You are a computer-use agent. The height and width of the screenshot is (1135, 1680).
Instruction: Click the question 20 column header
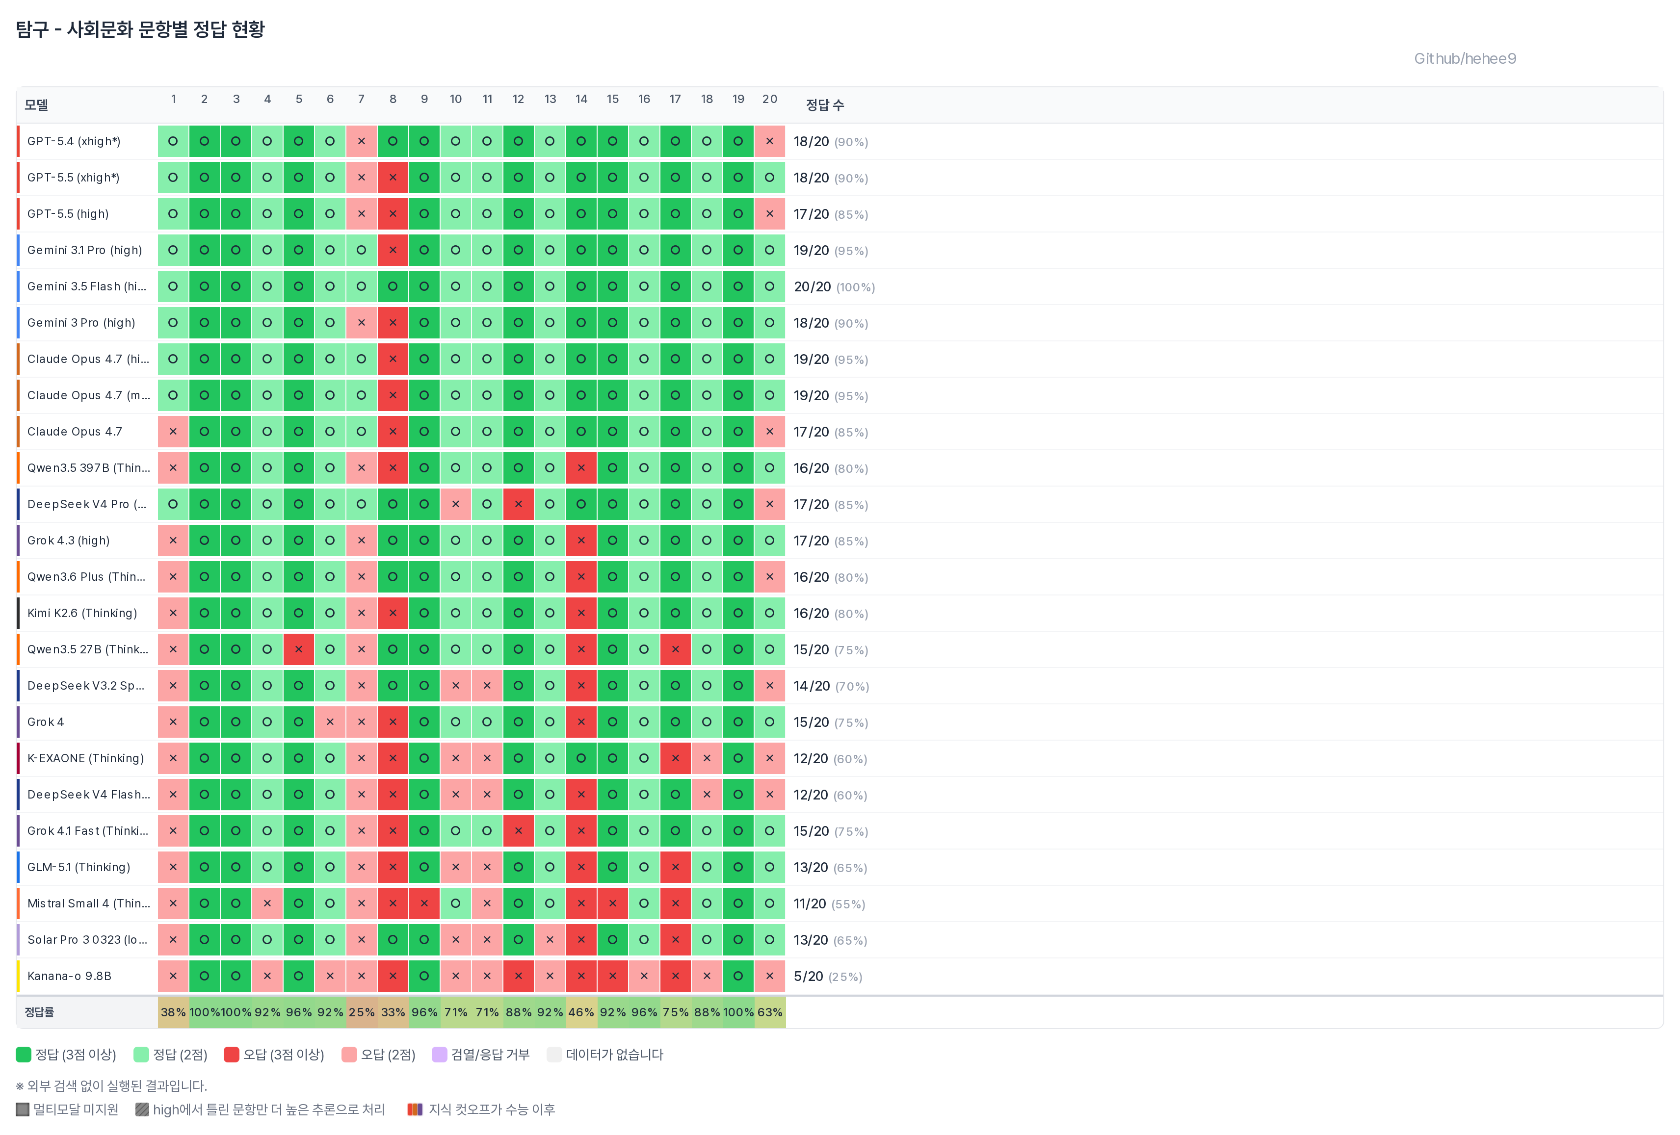770,99
